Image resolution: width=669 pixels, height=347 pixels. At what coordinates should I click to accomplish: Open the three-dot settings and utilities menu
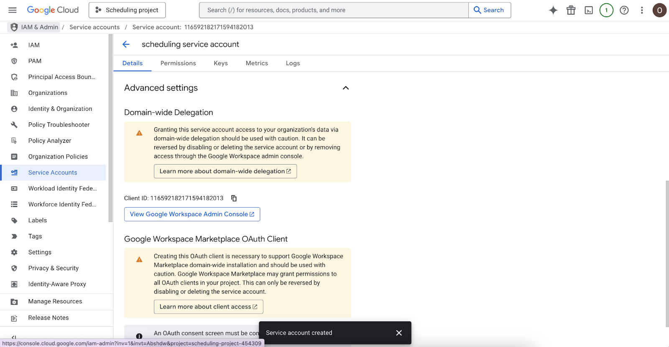642,10
